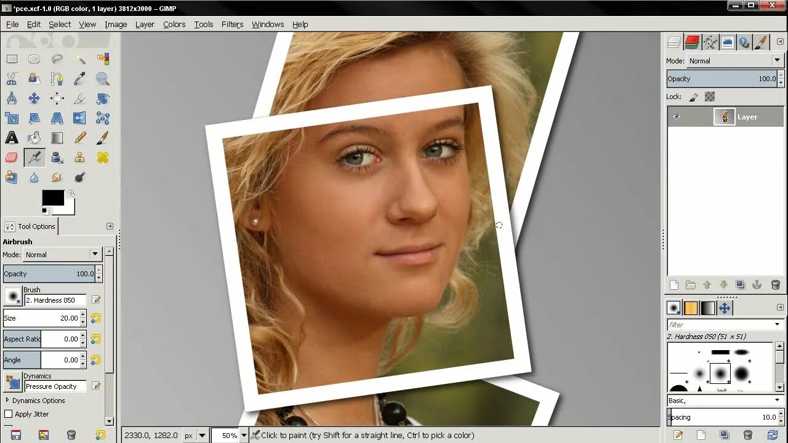Select the Measure compass tool
Viewport: 788px width, 443px height.
12,98
